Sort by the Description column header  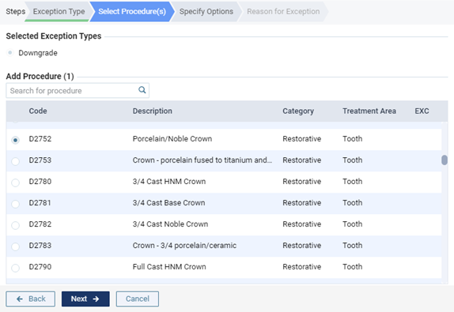[153, 111]
